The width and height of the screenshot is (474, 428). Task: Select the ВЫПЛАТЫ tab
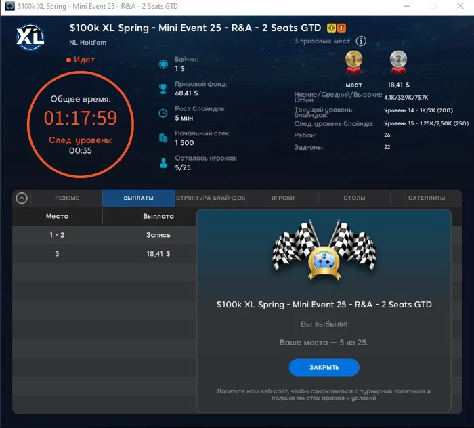click(x=138, y=198)
